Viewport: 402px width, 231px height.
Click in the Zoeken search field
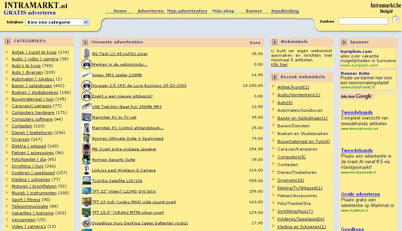(x=363, y=21)
